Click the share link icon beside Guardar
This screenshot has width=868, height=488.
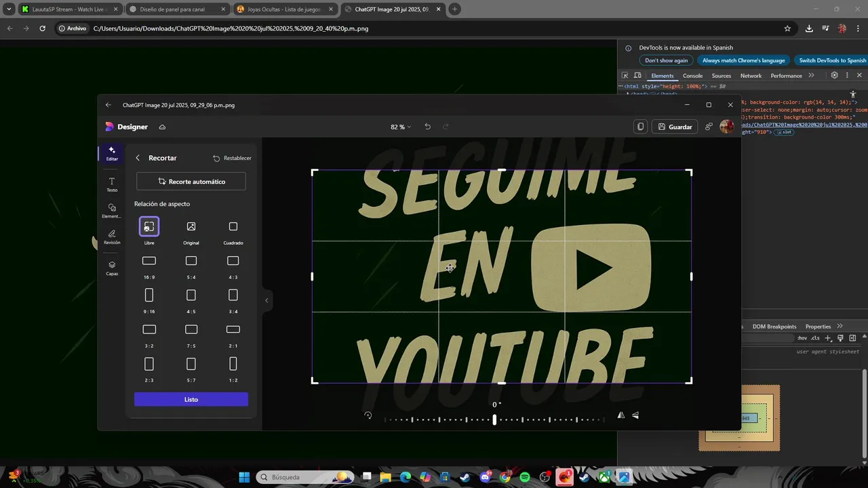click(x=709, y=127)
